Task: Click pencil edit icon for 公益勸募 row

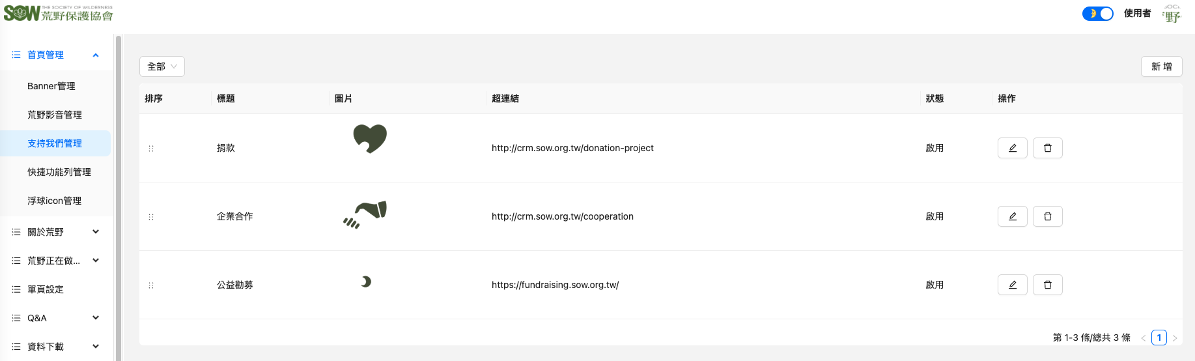Action: pyautogui.click(x=1012, y=285)
